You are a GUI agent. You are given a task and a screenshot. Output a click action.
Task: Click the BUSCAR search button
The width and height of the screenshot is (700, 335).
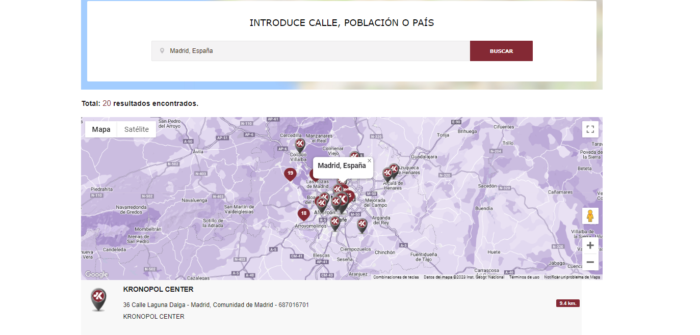click(501, 51)
